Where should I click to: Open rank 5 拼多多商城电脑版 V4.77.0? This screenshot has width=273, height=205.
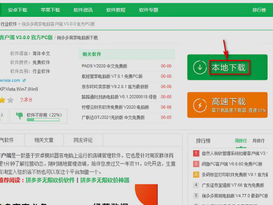coord(234,196)
